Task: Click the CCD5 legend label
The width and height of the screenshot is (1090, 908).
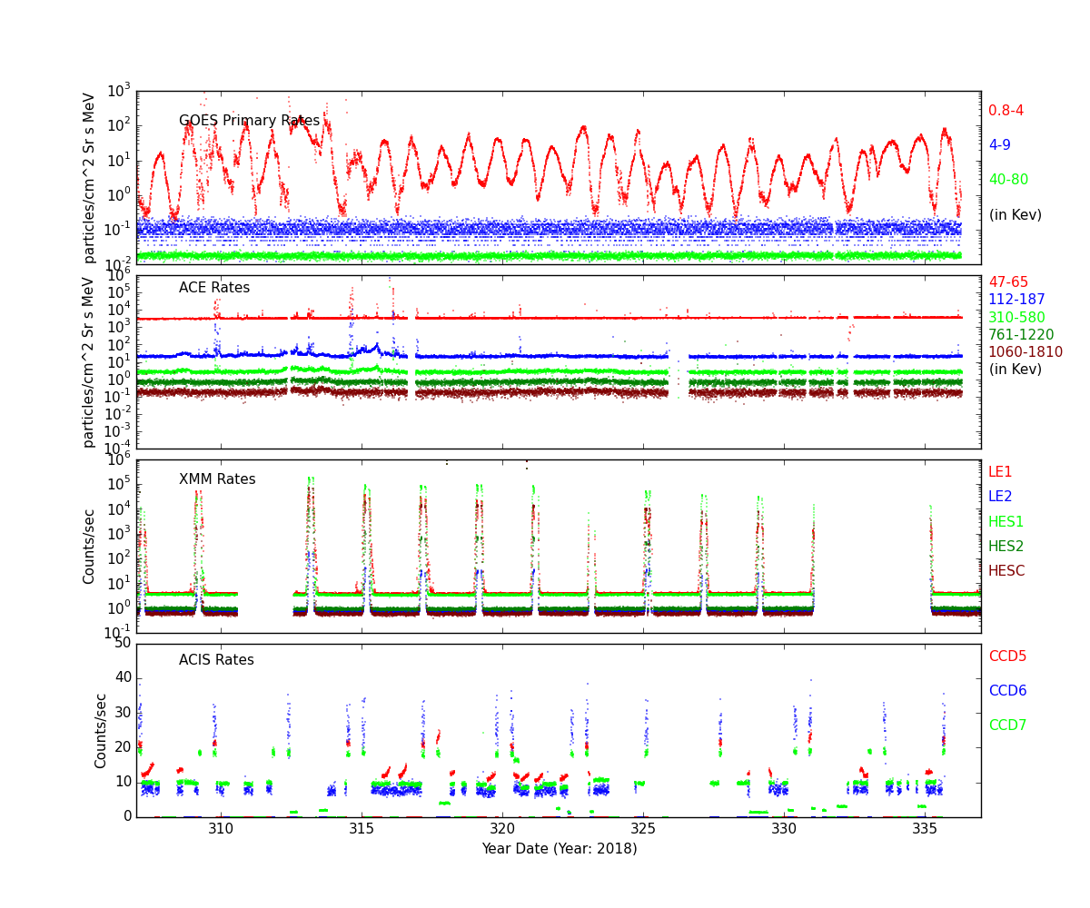Action: [x=1007, y=656]
